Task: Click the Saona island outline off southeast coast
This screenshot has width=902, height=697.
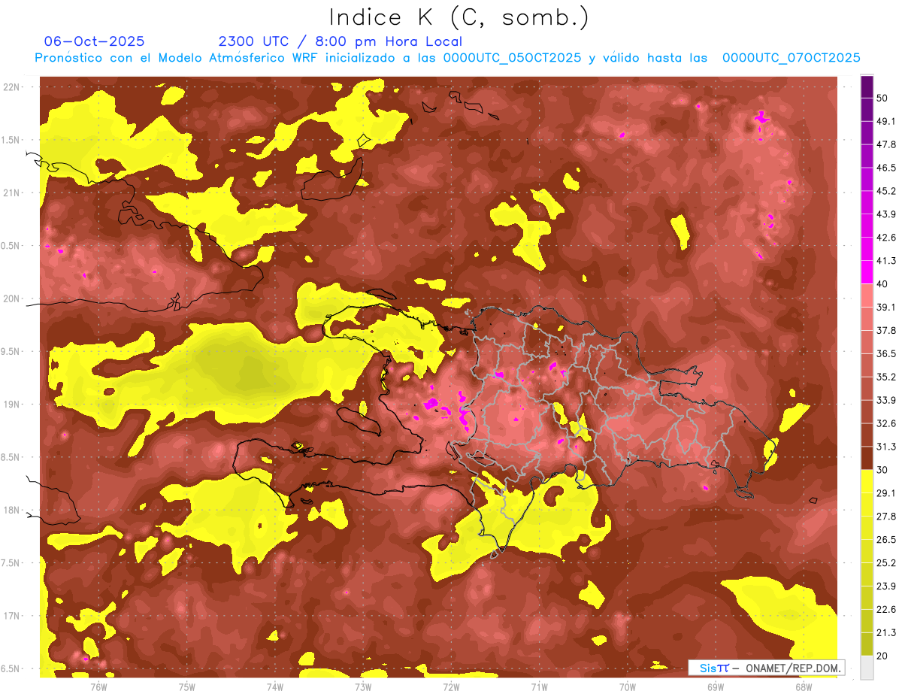Action: coord(744,493)
